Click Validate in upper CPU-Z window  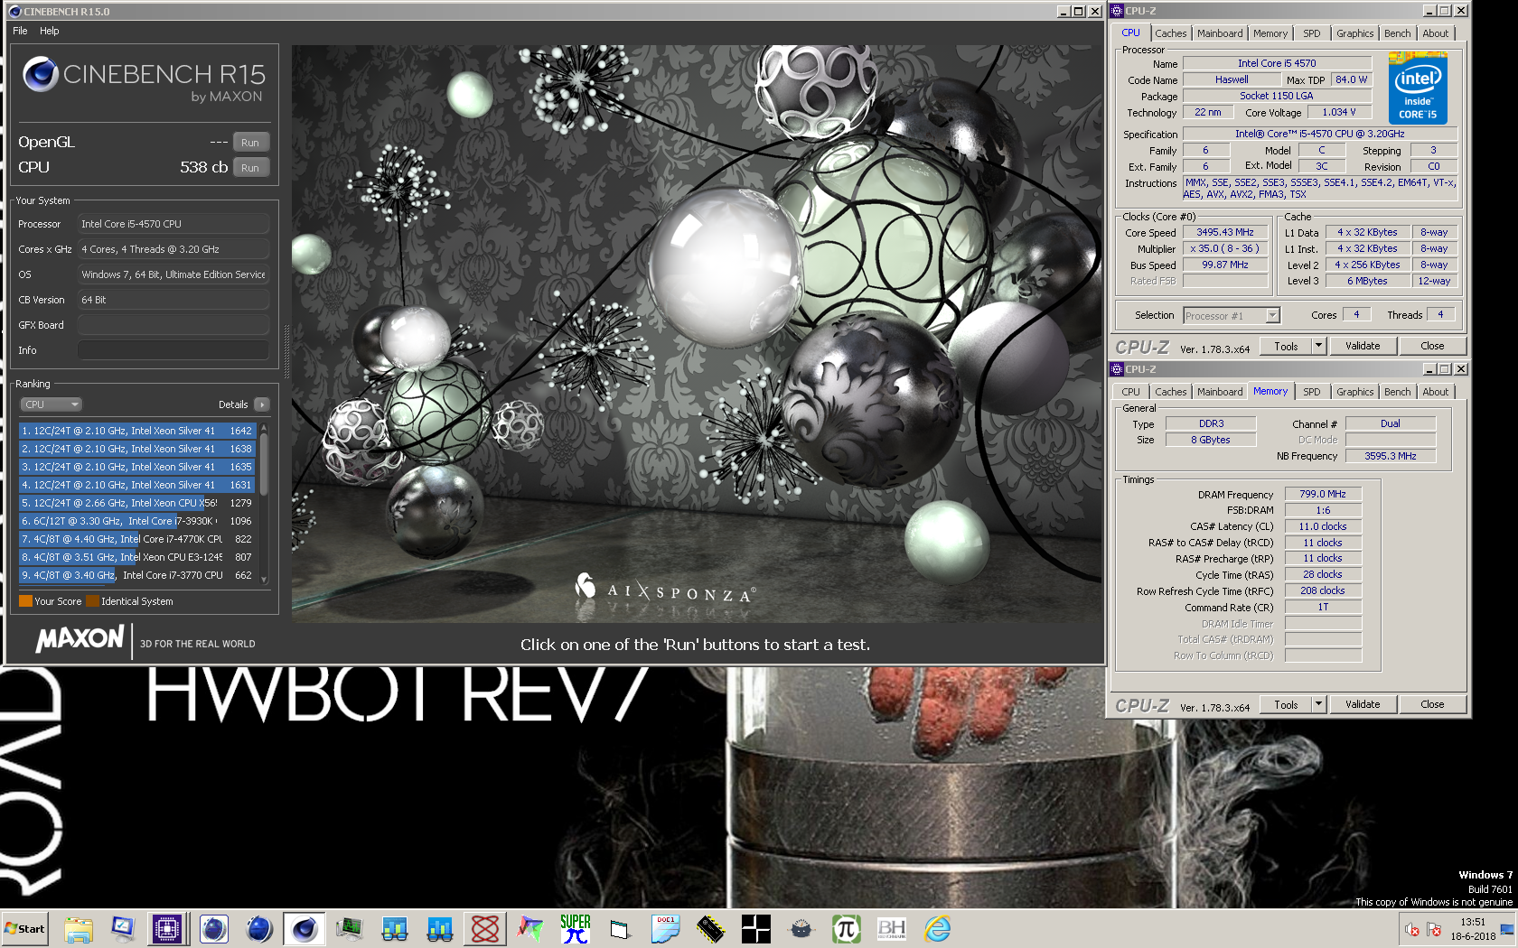1363,346
